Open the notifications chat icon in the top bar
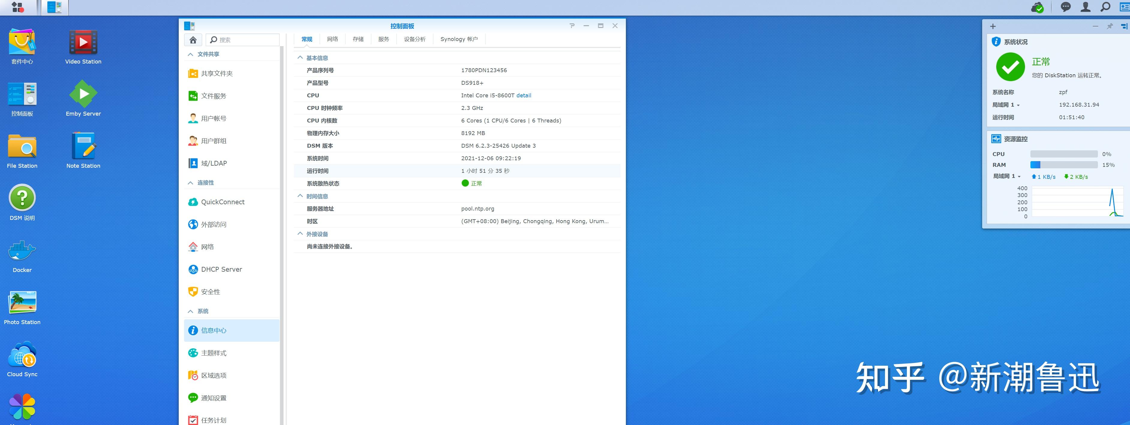1130x425 pixels. [x=1066, y=7]
